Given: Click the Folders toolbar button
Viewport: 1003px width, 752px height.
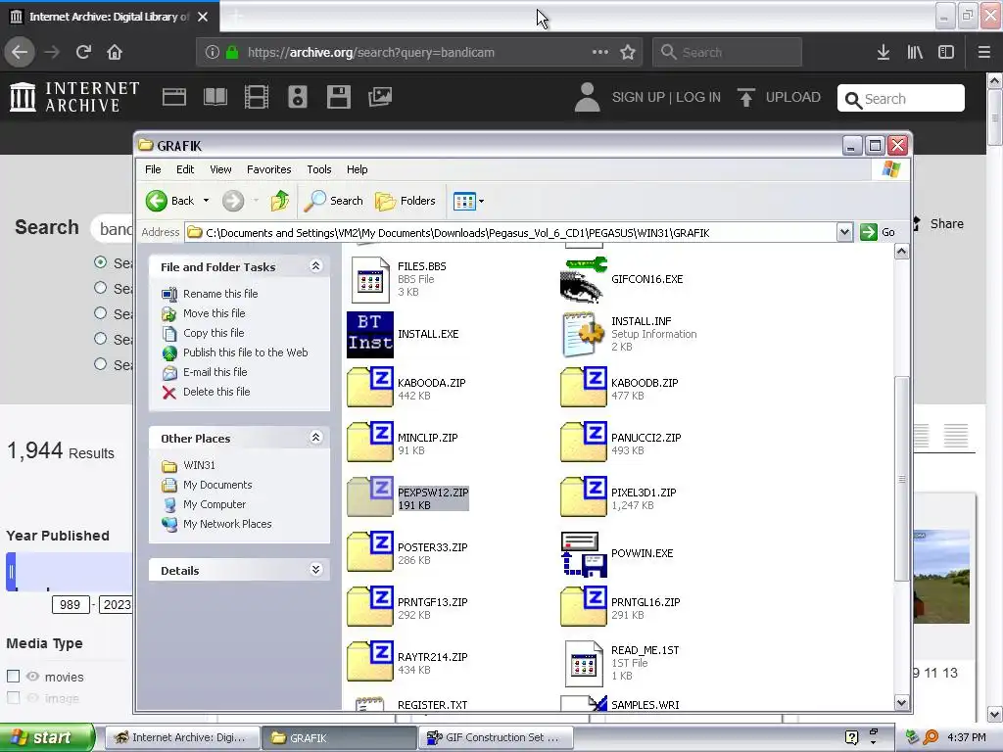Looking at the screenshot, I should point(406,201).
